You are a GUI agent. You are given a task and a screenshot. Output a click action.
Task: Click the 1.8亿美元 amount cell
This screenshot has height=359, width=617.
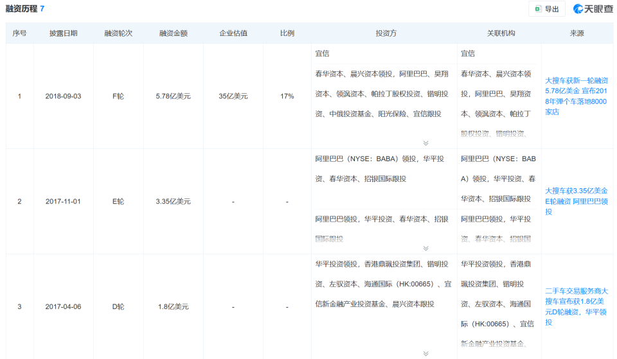tap(174, 307)
